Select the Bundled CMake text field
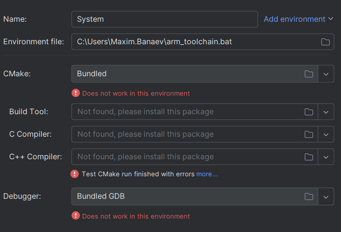The width and height of the screenshot is (341, 232). click(x=178, y=74)
